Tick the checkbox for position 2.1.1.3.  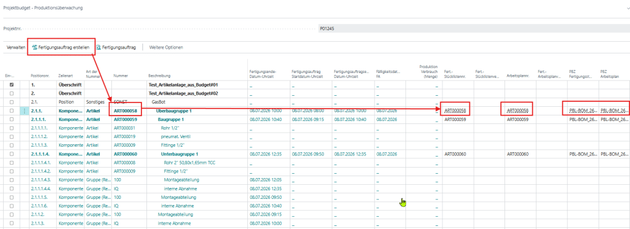tap(12, 223)
